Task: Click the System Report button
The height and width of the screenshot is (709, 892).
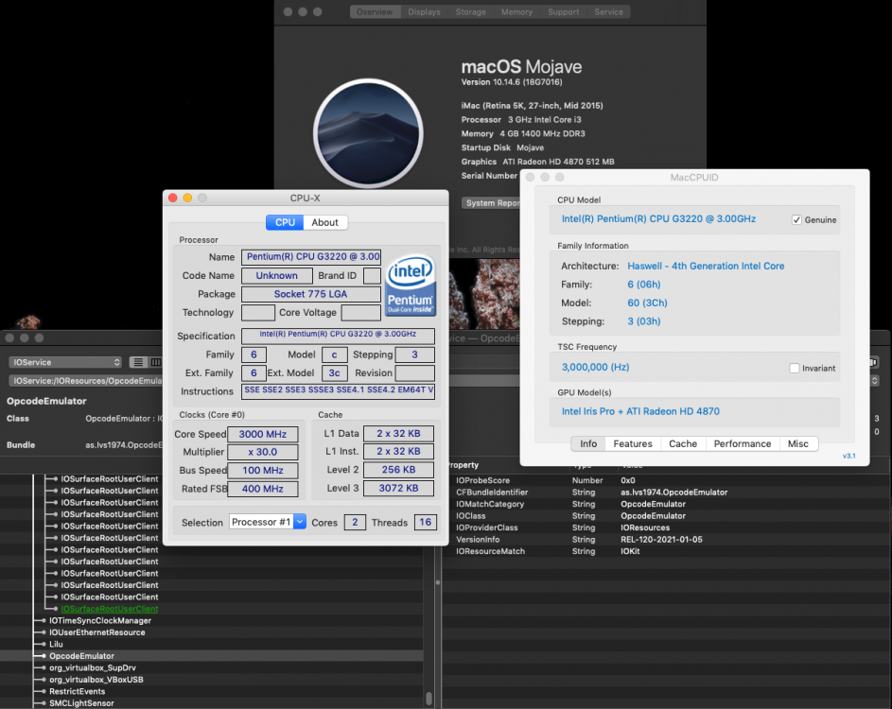Action: click(x=491, y=203)
